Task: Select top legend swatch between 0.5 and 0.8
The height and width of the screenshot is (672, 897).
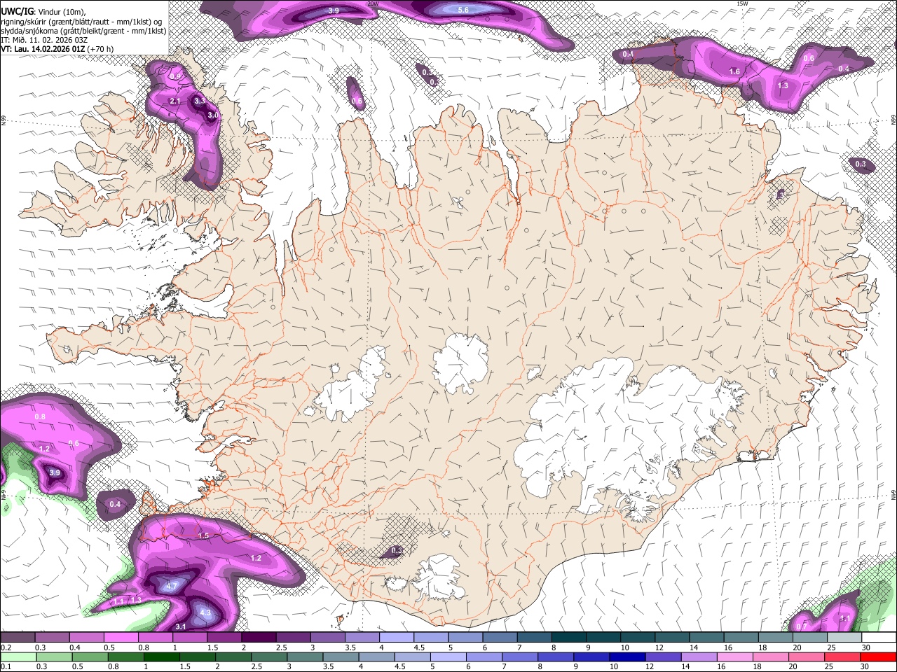Action: pyautogui.click(x=121, y=638)
